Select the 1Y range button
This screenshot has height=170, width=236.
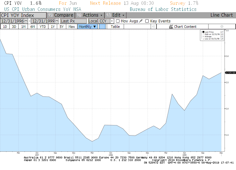[53, 27]
